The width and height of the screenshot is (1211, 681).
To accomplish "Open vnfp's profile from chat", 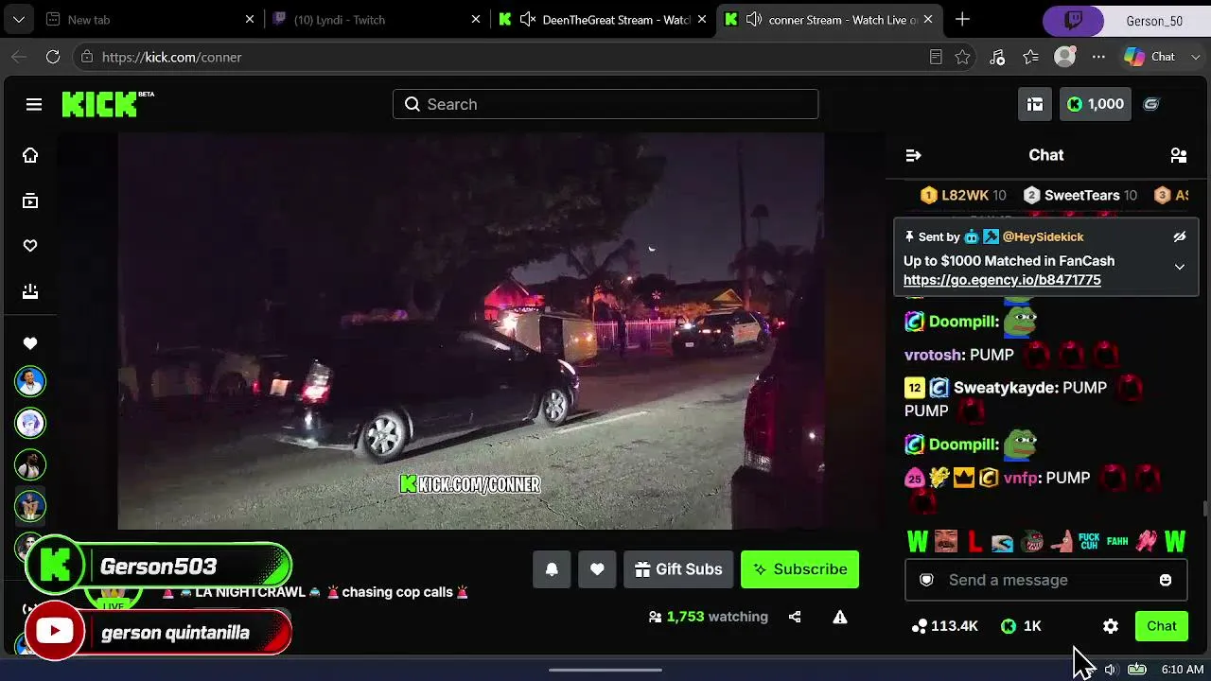I will (x=1020, y=478).
